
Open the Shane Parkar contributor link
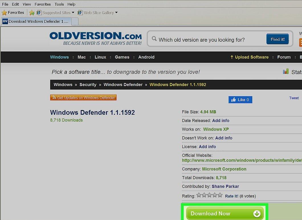pyautogui.click(x=225, y=186)
